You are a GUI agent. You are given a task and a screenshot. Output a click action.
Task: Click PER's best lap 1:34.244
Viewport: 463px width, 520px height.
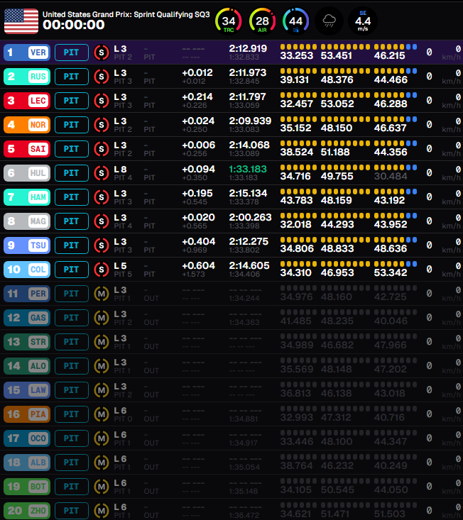coord(244,299)
